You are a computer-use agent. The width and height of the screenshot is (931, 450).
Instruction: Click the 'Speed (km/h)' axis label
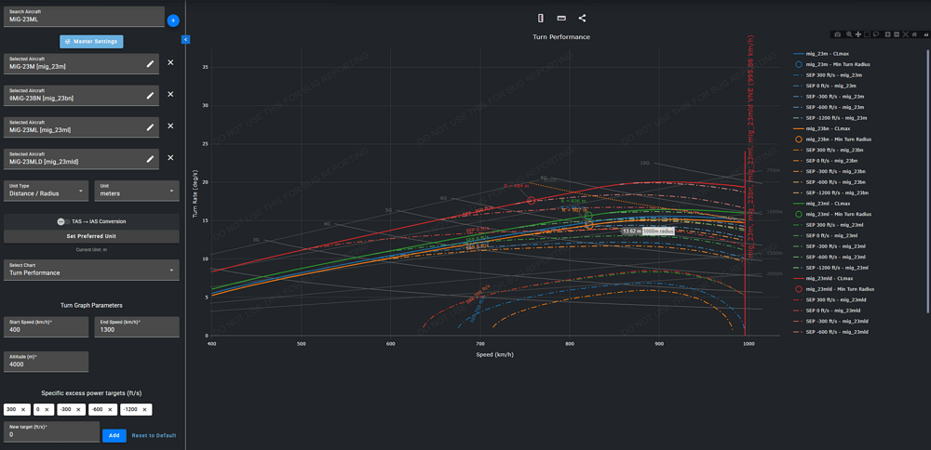pyautogui.click(x=494, y=354)
